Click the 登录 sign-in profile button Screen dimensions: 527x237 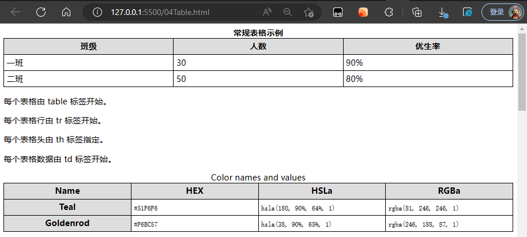pyautogui.click(x=502, y=13)
